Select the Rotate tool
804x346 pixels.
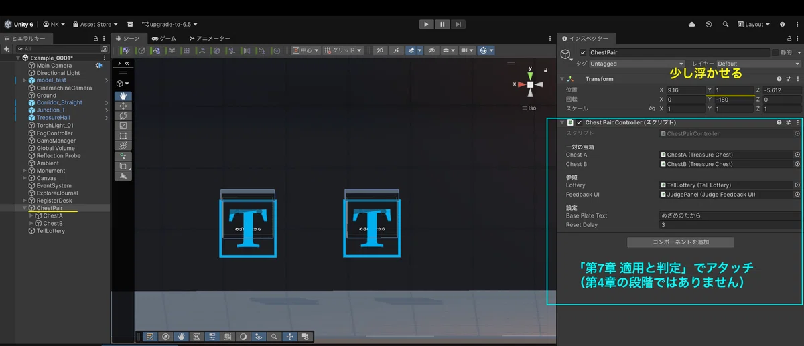click(x=124, y=116)
